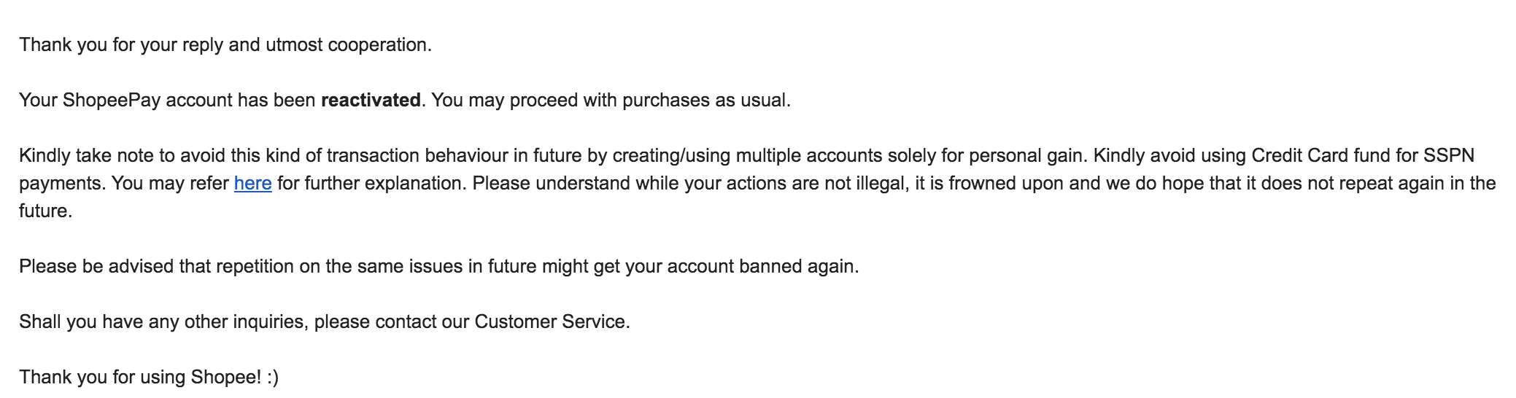1516x398 pixels.
Task: Click the bold word "reactivated"
Action: click(371, 100)
